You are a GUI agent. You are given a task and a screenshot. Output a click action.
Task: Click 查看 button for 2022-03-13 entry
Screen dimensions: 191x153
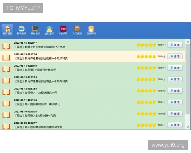175,79
